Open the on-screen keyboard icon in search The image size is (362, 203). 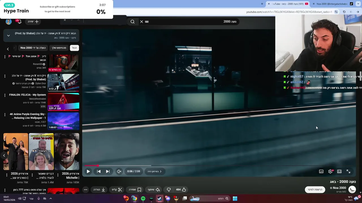pyautogui.click(x=147, y=22)
